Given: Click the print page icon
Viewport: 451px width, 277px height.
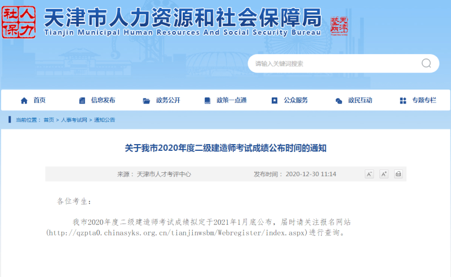Looking at the screenshot, I should click(x=398, y=174).
